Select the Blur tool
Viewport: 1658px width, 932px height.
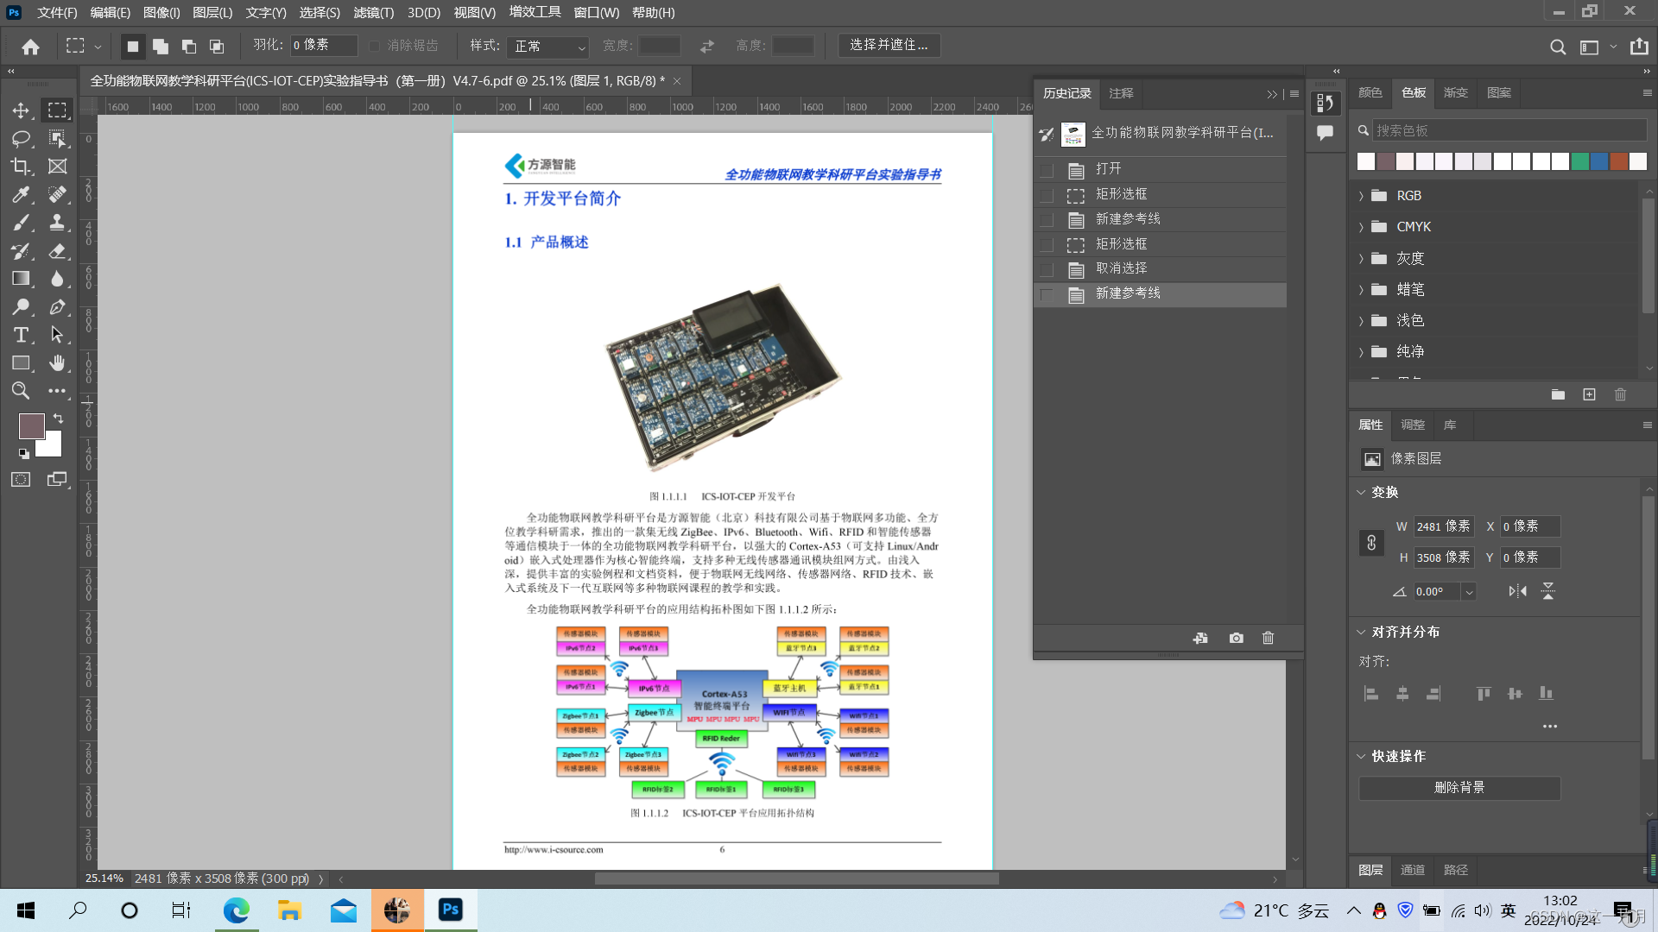[x=57, y=279]
